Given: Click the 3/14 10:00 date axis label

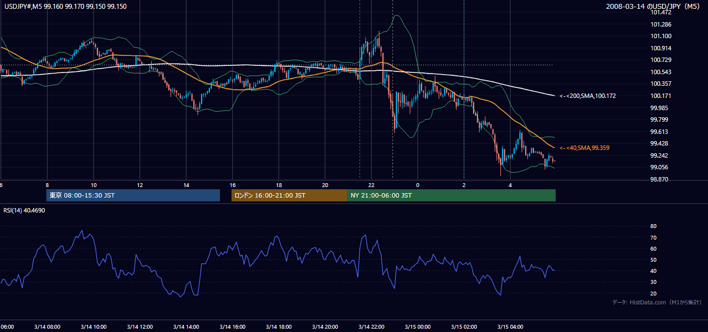Looking at the screenshot, I should [x=93, y=327].
